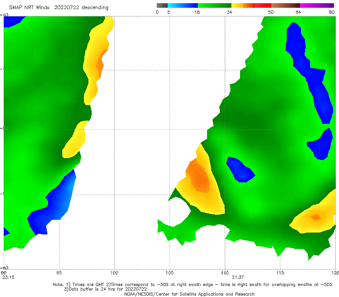Click the magenta-purple segment of the colorbar

click(317, 5)
